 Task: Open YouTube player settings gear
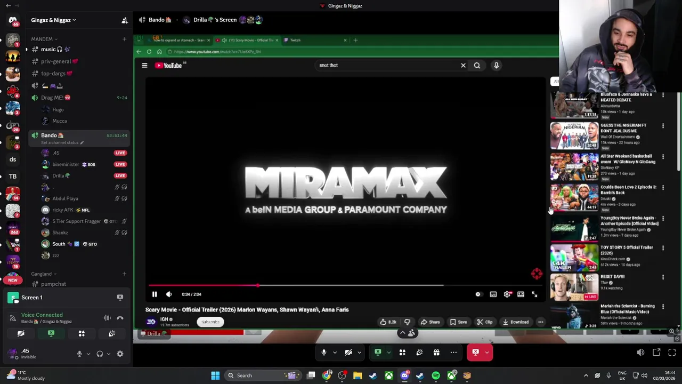pyautogui.click(x=507, y=294)
